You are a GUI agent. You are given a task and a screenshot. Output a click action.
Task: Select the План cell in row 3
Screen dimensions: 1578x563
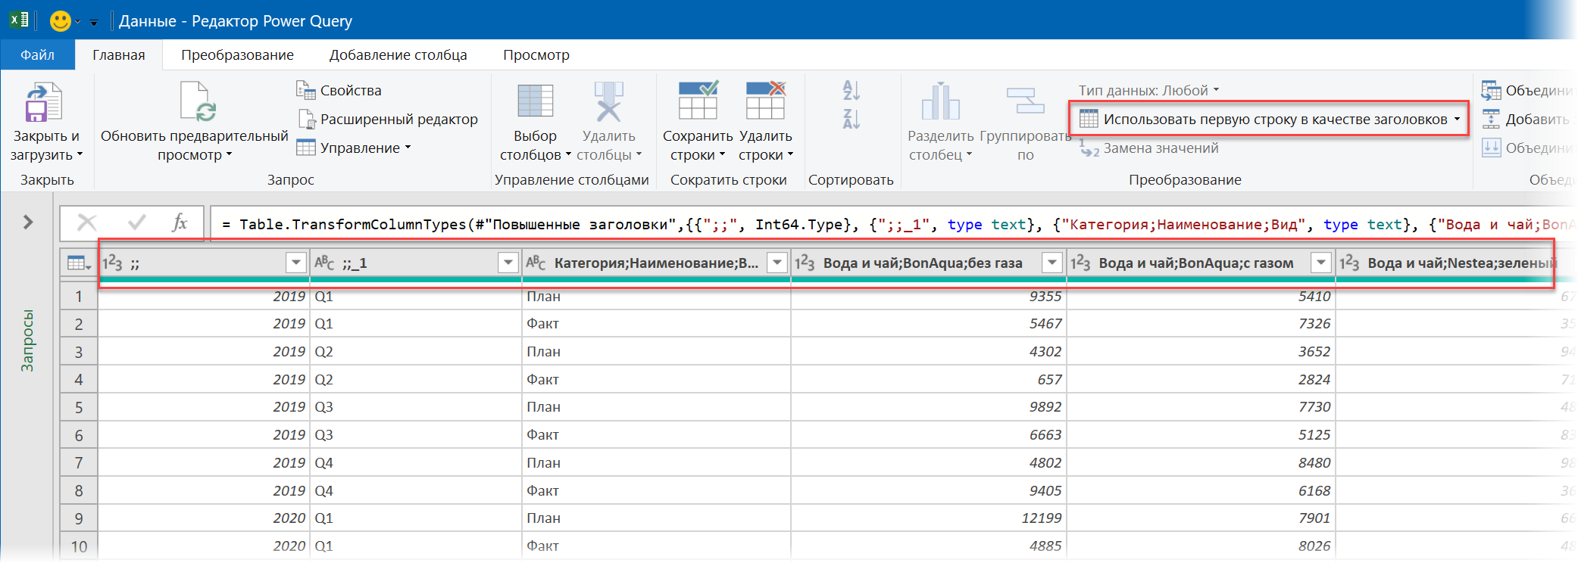pyautogui.click(x=656, y=352)
